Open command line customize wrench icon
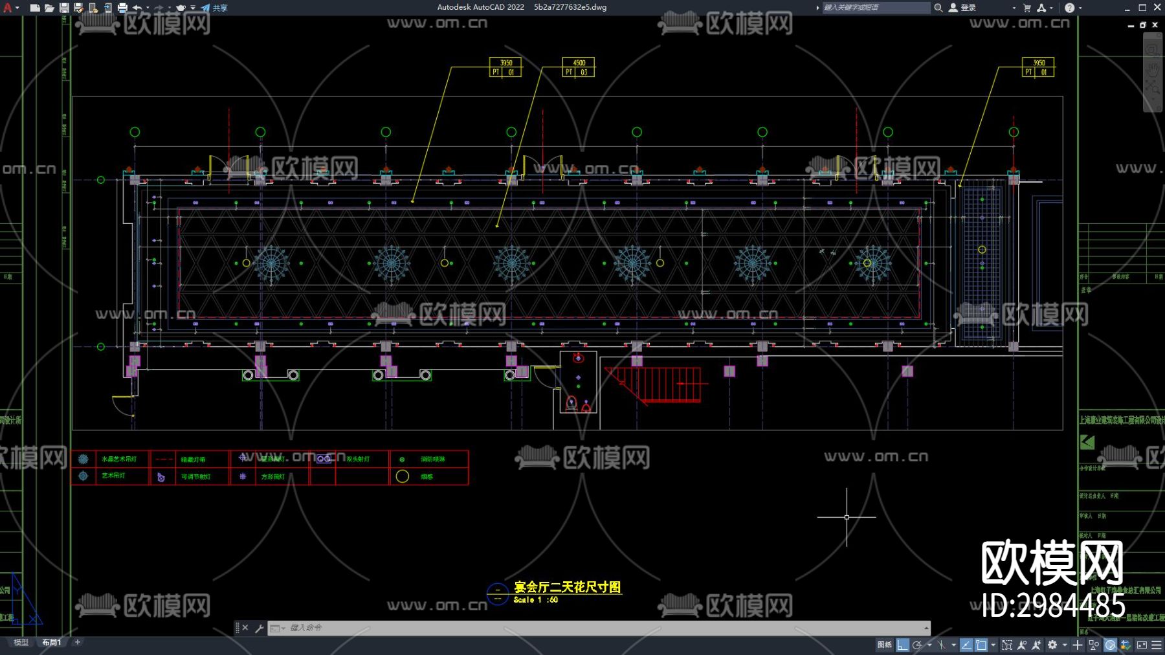The width and height of the screenshot is (1165, 655). point(260,628)
